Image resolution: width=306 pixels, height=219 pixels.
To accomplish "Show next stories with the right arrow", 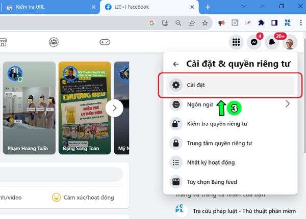I will click(115, 108).
